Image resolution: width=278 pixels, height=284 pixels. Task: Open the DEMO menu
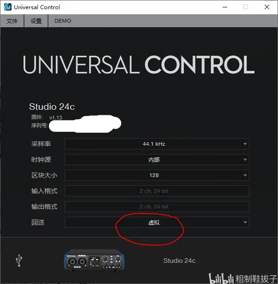63,21
